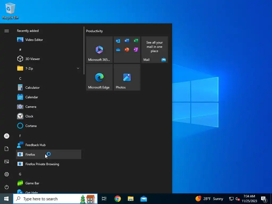
Task: Open the user account icon in Start sidebar
Action: coord(7,136)
